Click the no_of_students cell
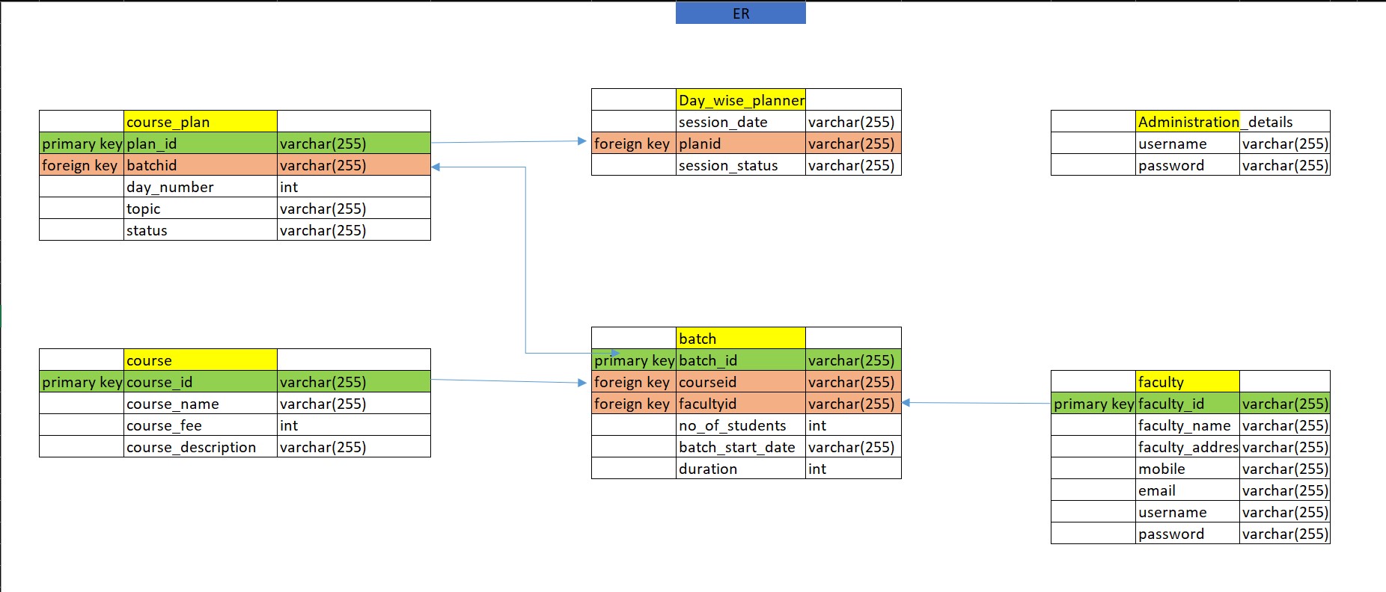Viewport: 1386px width, 592px height. tap(740, 425)
